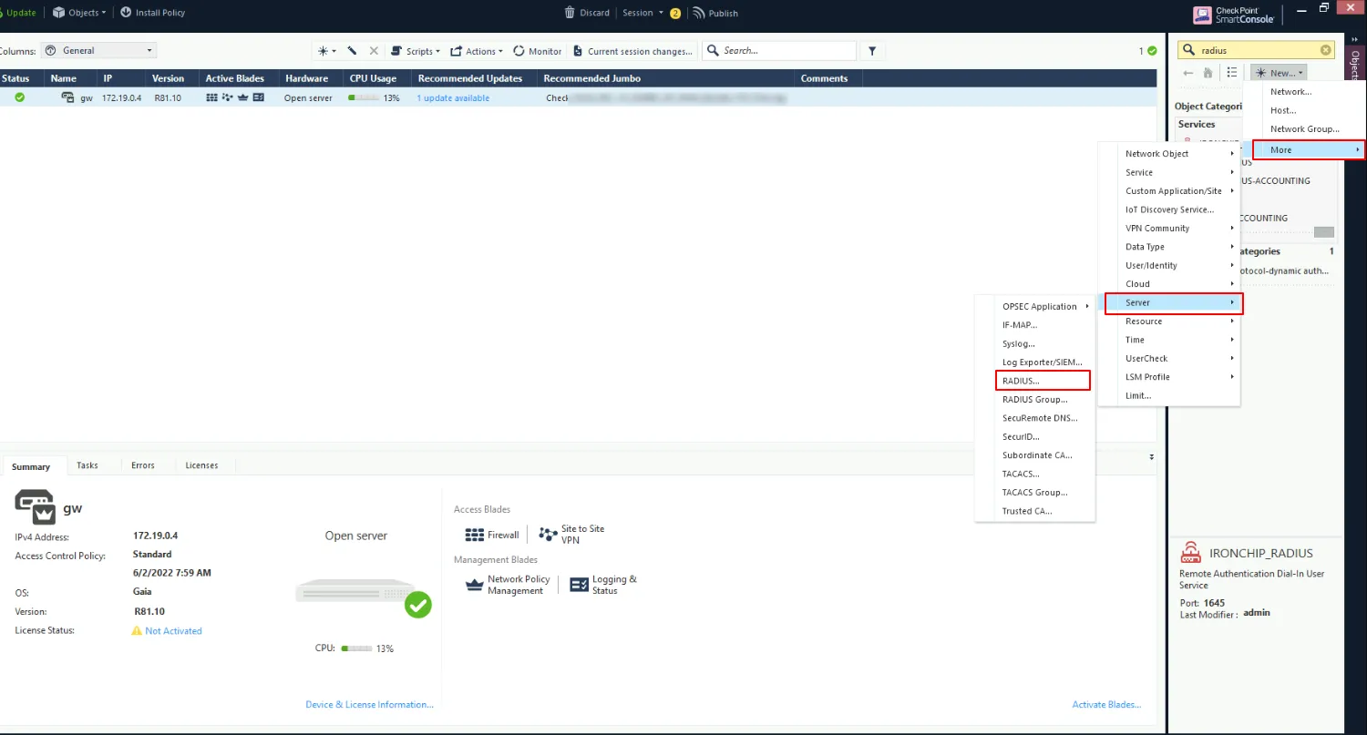The image size is (1367, 735).
Task: Select the gw gateway row name
Action: [x=87, y=98]
